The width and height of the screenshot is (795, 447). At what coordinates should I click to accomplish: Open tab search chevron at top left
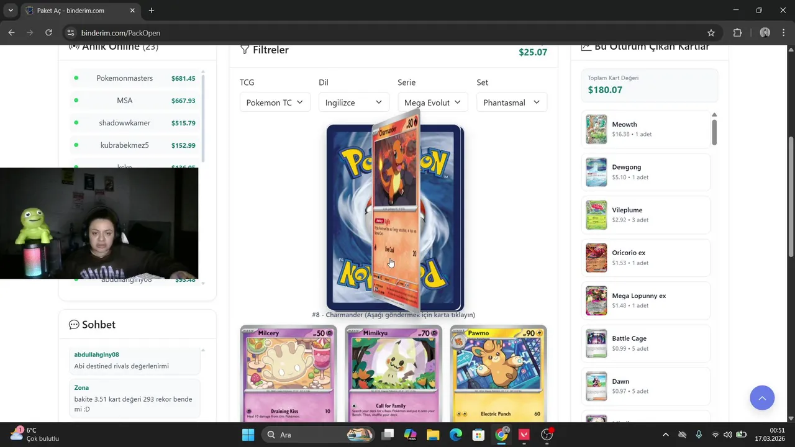tap(11, 11)
